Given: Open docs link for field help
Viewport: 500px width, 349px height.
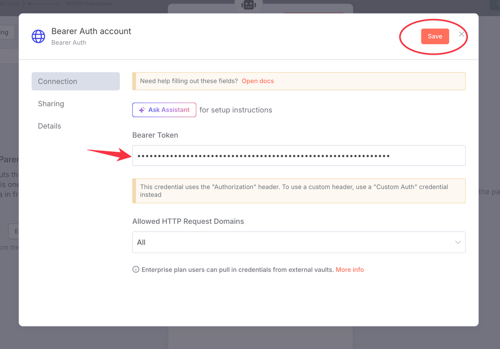Looking at the screenshot, I should tap(258, 81).
